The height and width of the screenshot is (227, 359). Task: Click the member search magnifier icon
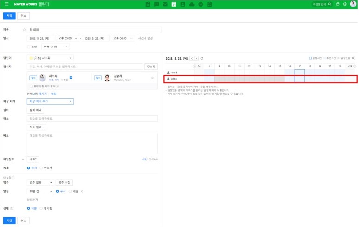point(330,4)
